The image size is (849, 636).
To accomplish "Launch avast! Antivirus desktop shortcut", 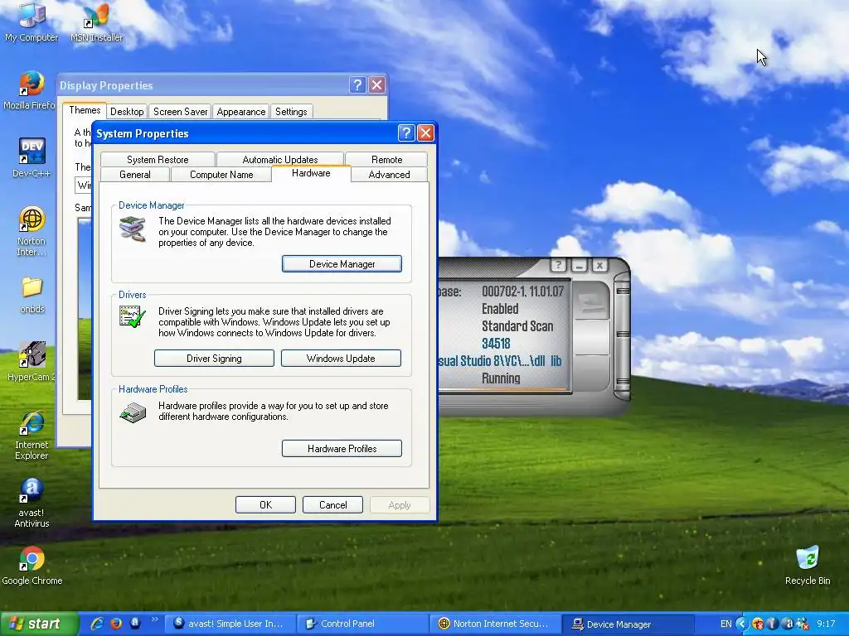I will click(x=32, y=503).
